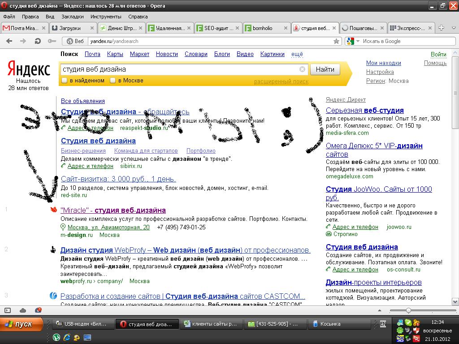Image resolution: width=459 pixels, height=344 pixels.
Task: Open the Портфолио sitelink
Action: pyautogui.click(x=201, y=150)
